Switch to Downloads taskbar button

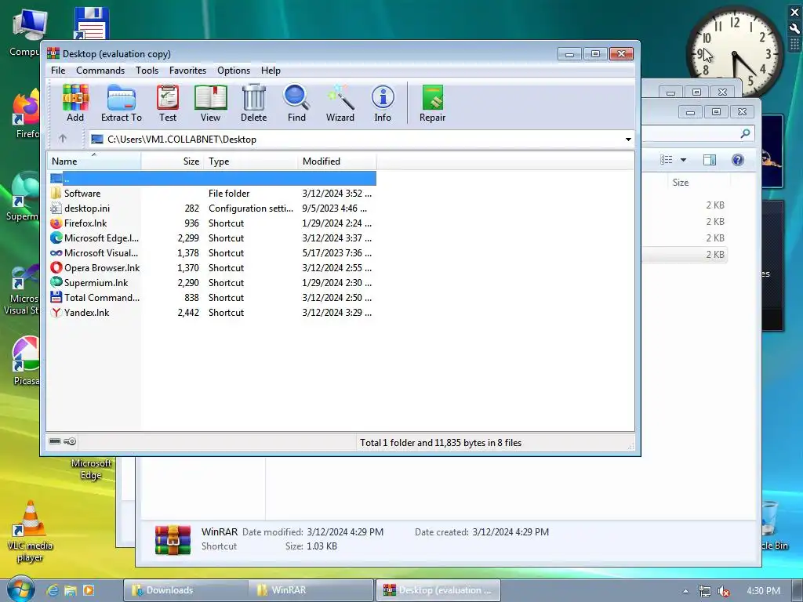coord(185,590)
